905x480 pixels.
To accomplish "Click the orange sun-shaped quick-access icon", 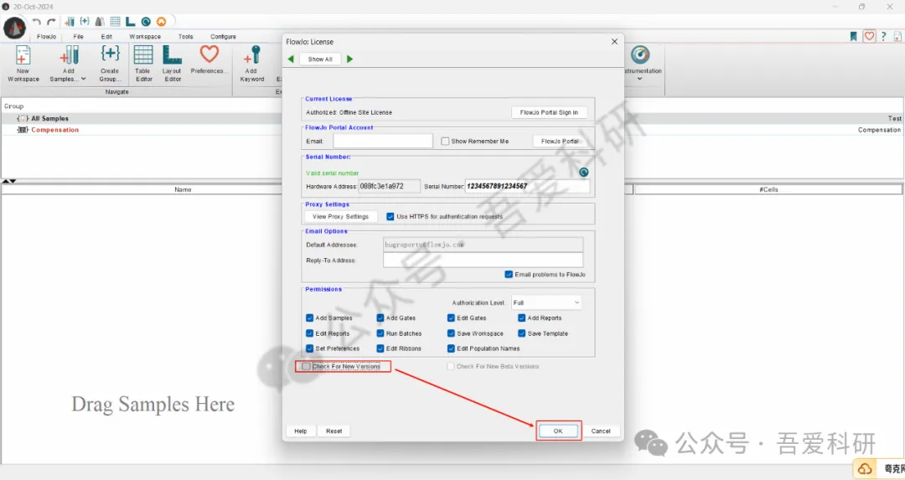I will [x=161, y=22].
